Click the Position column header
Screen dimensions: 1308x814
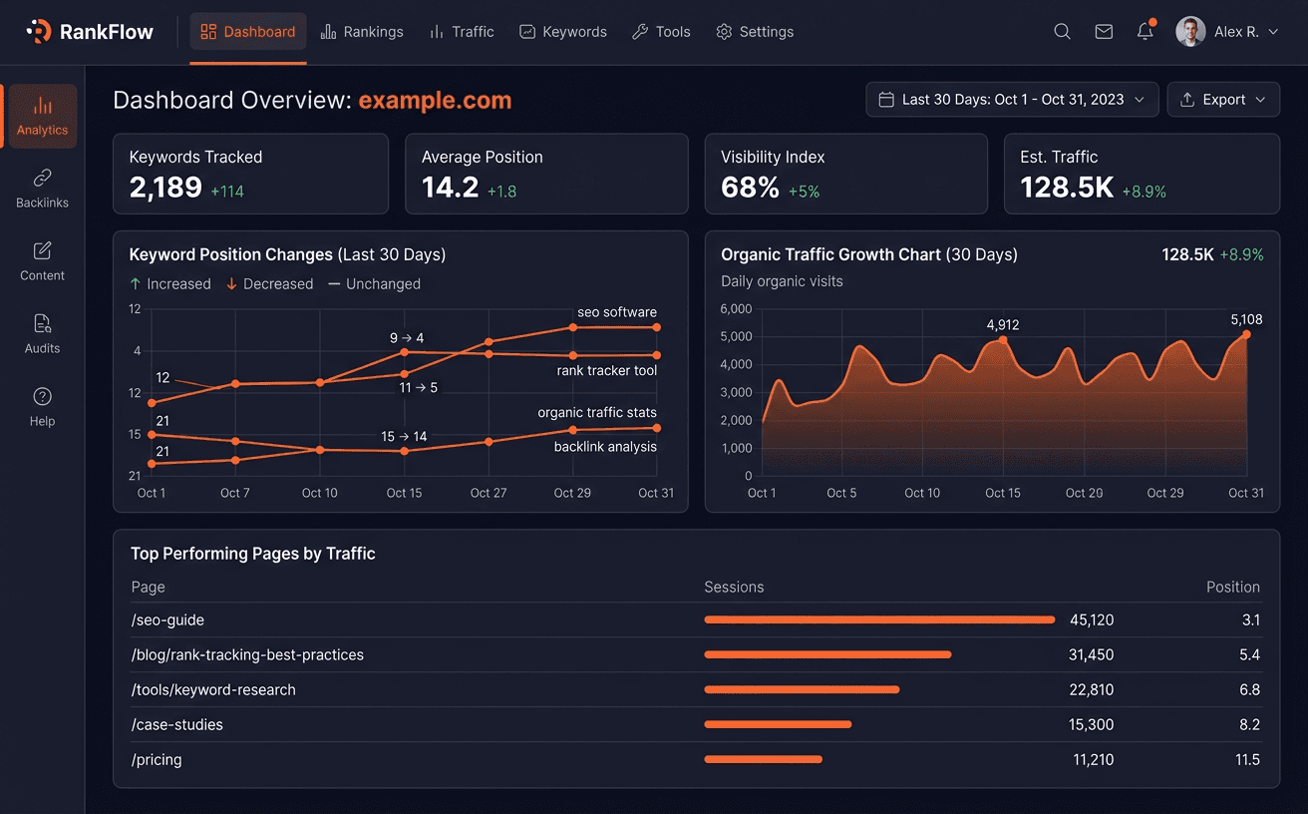[x=1233, y=588]
